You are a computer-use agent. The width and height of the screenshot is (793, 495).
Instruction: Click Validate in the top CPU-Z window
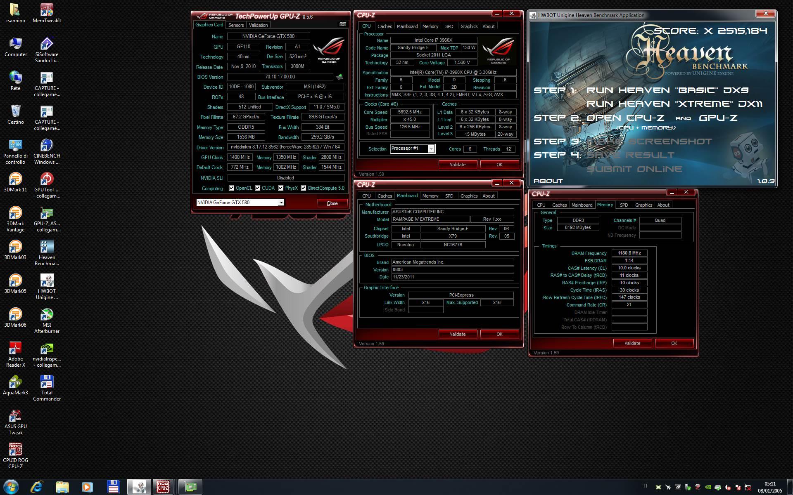coord(458,165)
